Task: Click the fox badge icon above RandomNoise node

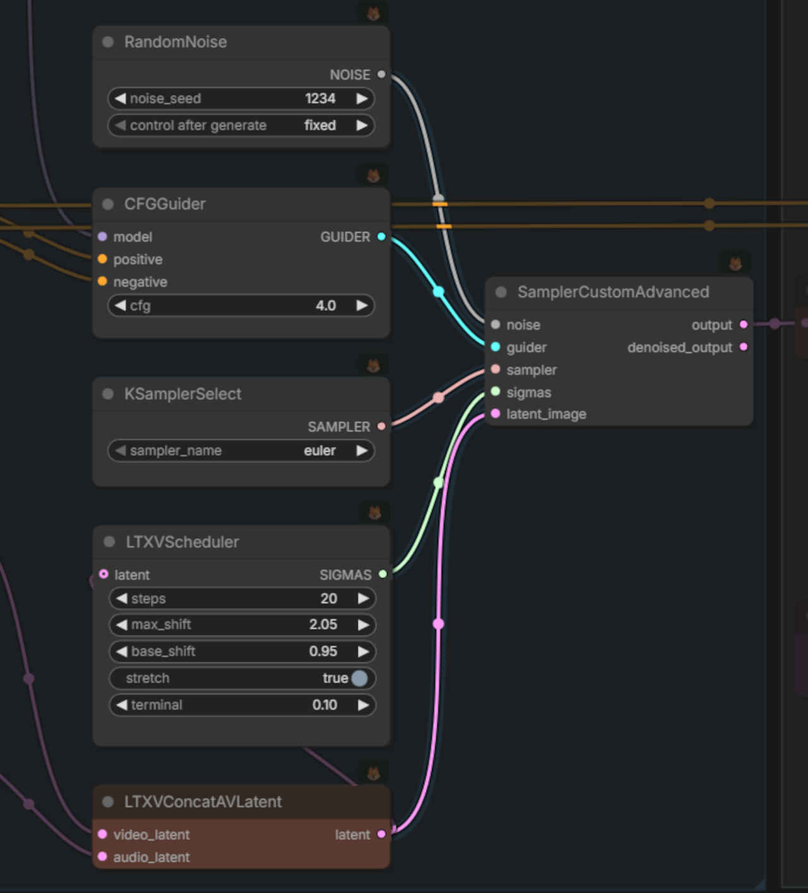Action: click(x=373, y=13)
